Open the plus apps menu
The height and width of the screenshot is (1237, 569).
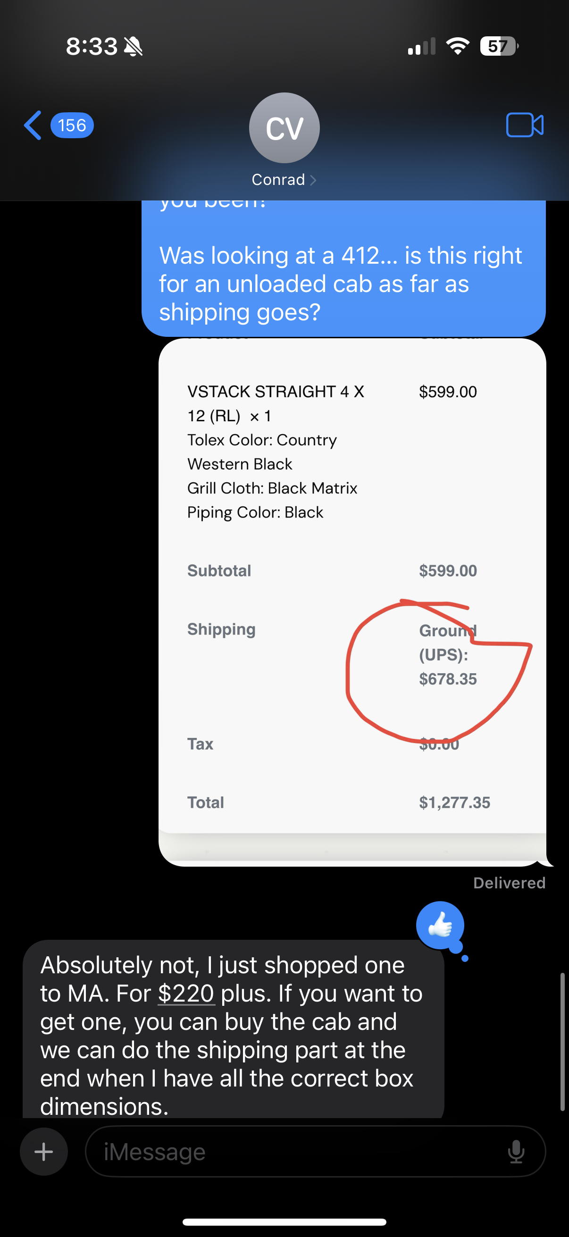click(x=44, y=1152)
